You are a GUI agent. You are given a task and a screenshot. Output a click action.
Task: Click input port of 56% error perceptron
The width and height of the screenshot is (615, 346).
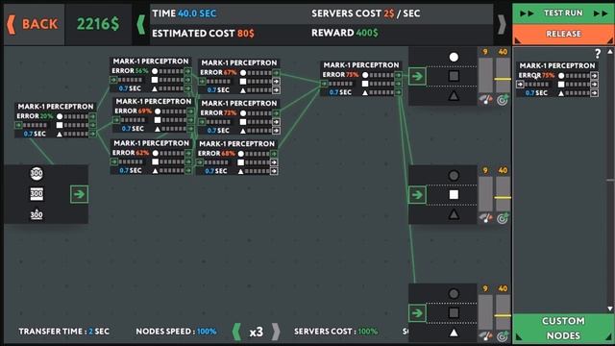pyautogui.click(x=113, y=80)
